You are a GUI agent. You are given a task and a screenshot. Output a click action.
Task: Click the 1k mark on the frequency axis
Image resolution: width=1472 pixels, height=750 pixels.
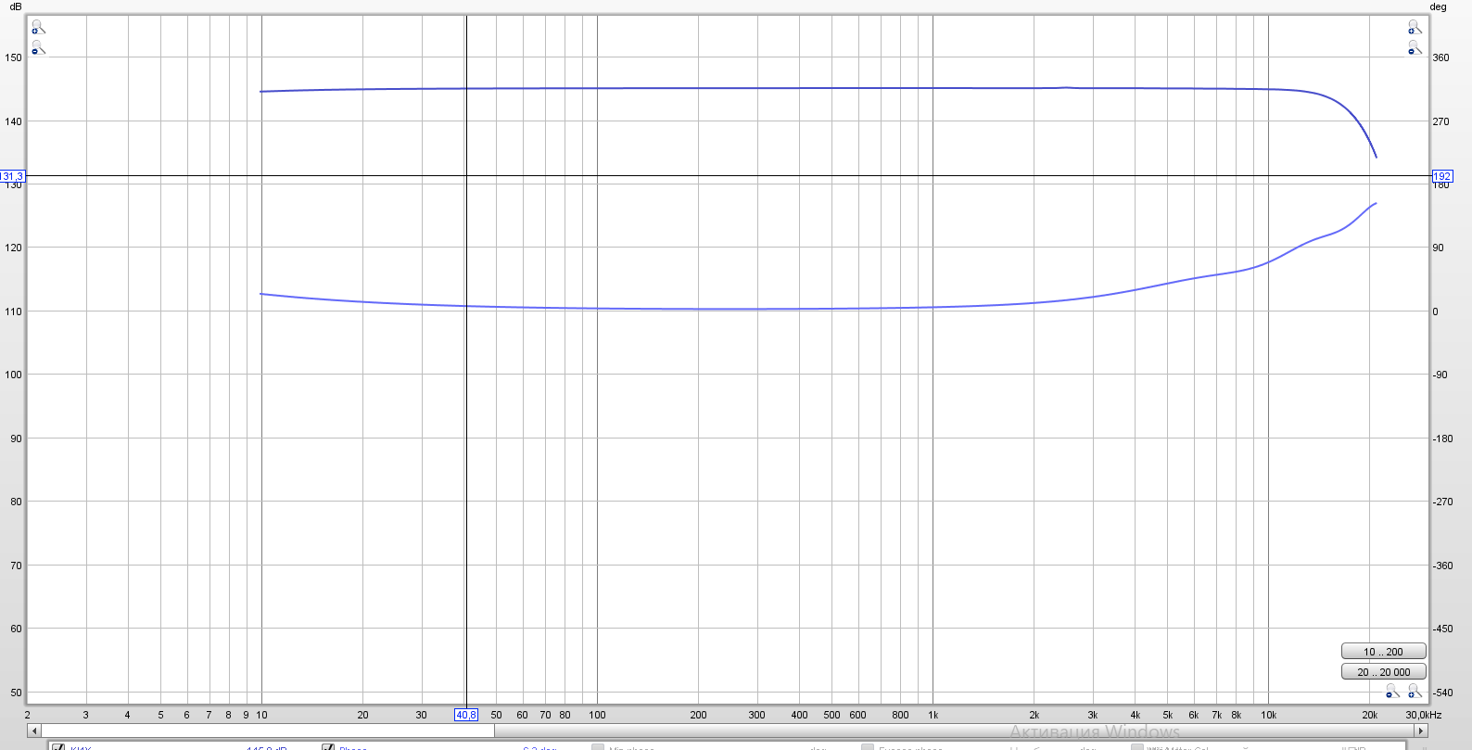click(933, 715)
